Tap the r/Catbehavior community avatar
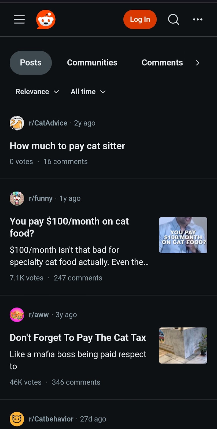 pos(17,419)
